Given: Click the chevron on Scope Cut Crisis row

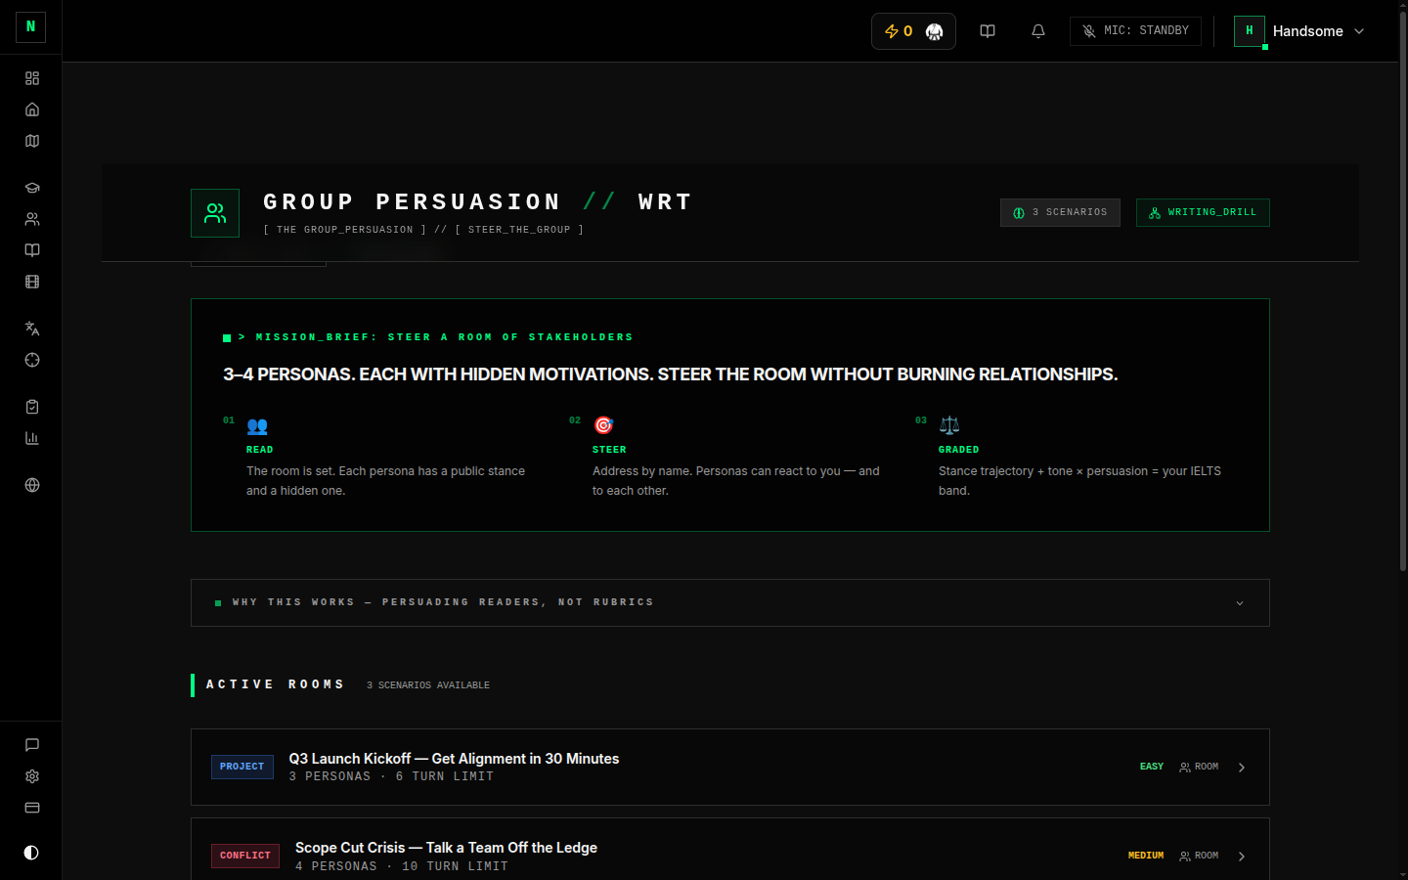Looking at the screenshot, I should click(x=1242, y=857).
